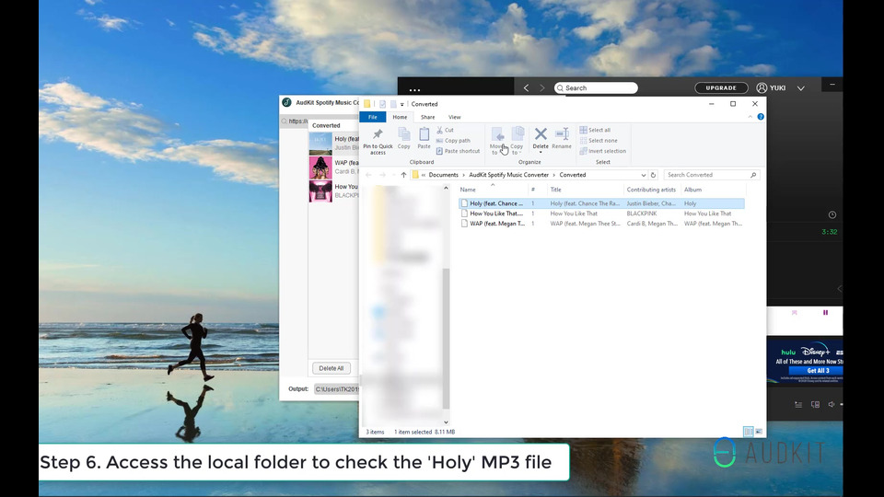Click the search magnifier icon in Explorer
The height and width of the screenshot is (497, 884).
(x=753, y=175)
